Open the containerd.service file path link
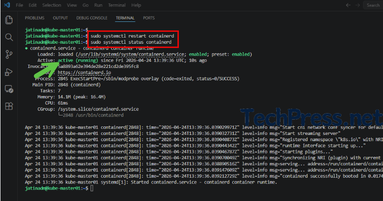Viewport: 383px width, 201px height. pos(131,54)
